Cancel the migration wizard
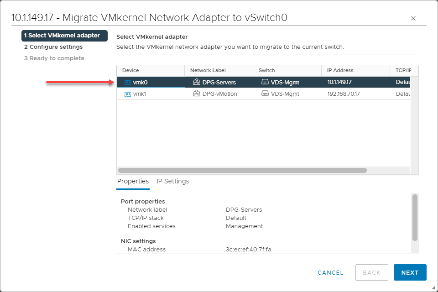 tap(330, 272)
